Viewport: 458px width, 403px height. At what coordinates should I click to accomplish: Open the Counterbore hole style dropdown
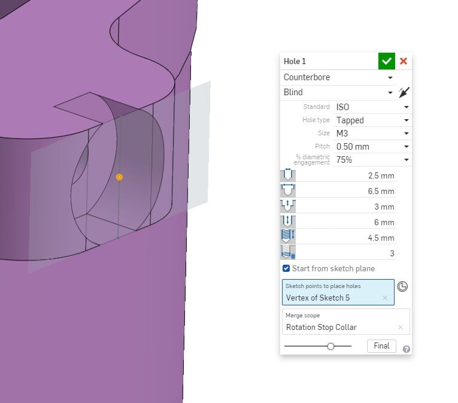click(x=338, y=77)
